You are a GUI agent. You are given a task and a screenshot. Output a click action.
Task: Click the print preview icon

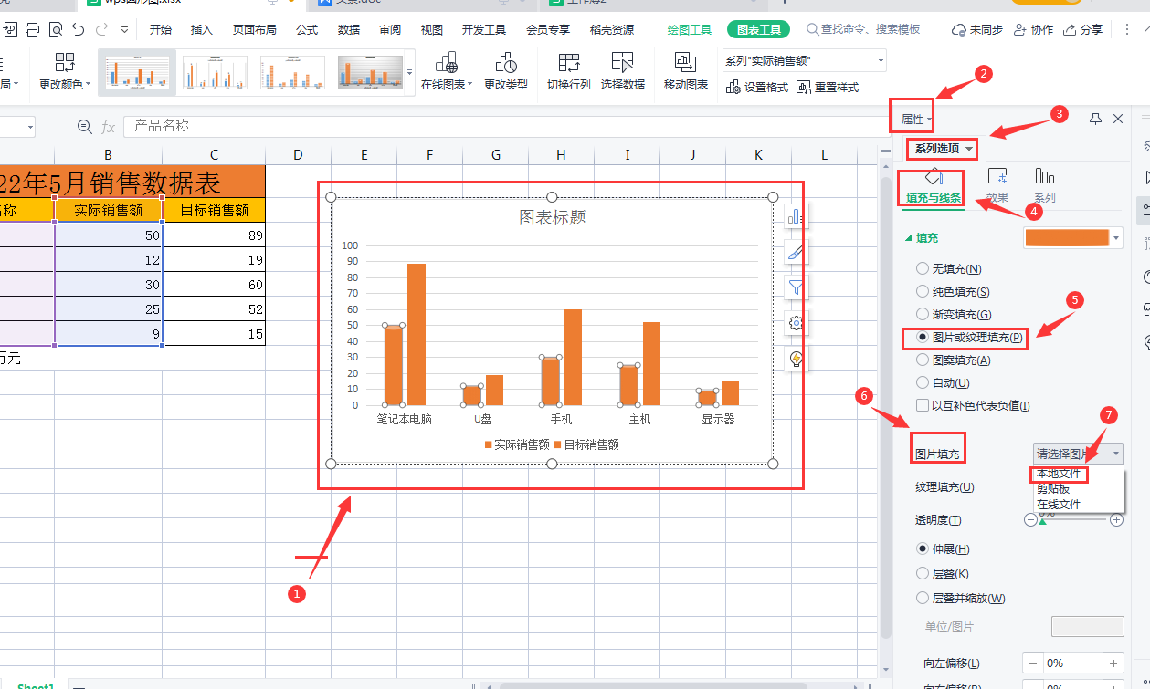point(56,30)
